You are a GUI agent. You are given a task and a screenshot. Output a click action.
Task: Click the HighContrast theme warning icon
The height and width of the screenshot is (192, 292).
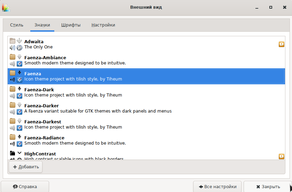coord(282,156)
